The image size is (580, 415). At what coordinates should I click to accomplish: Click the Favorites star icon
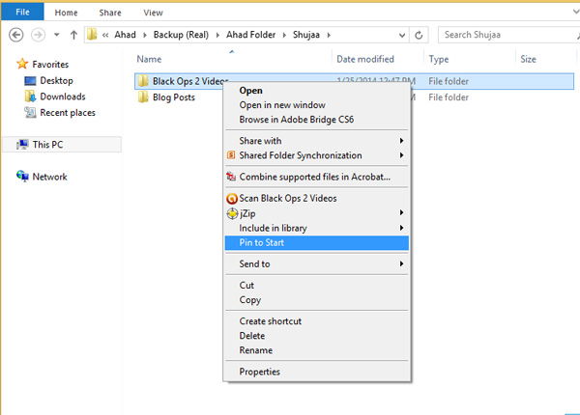22,64
